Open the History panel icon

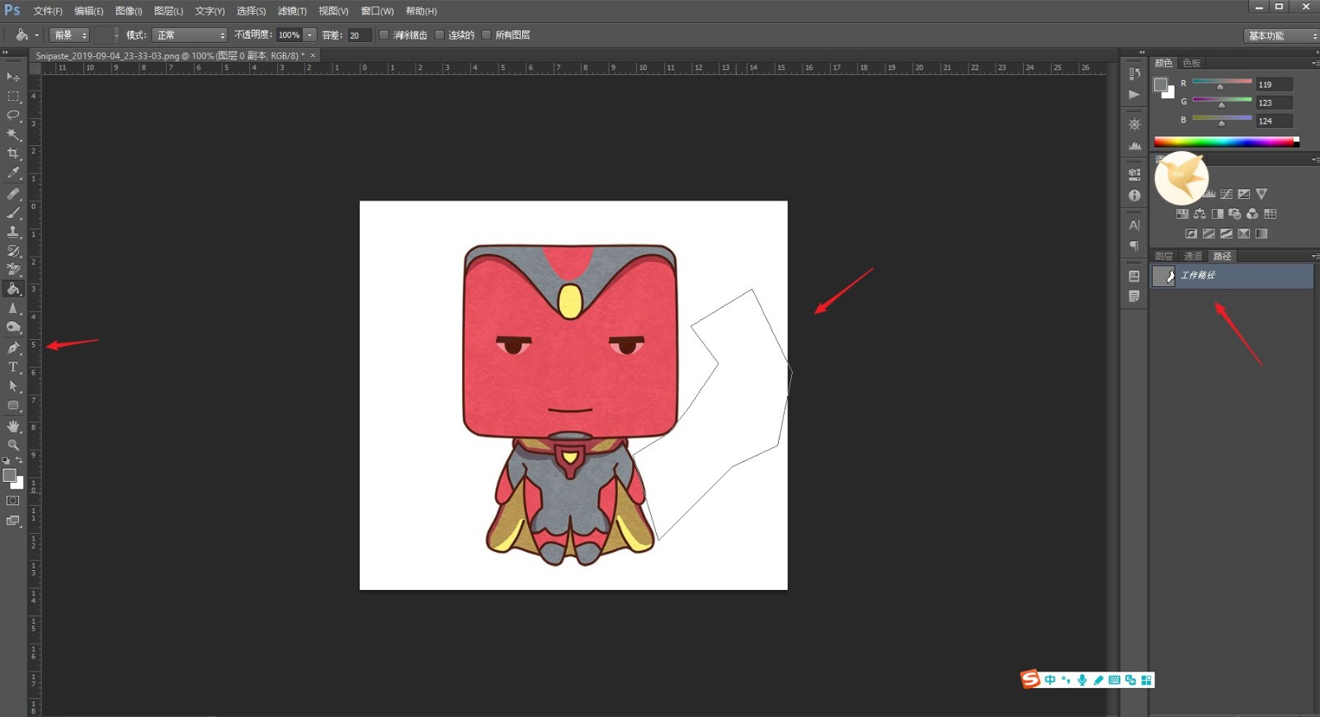coord(1134,73)
